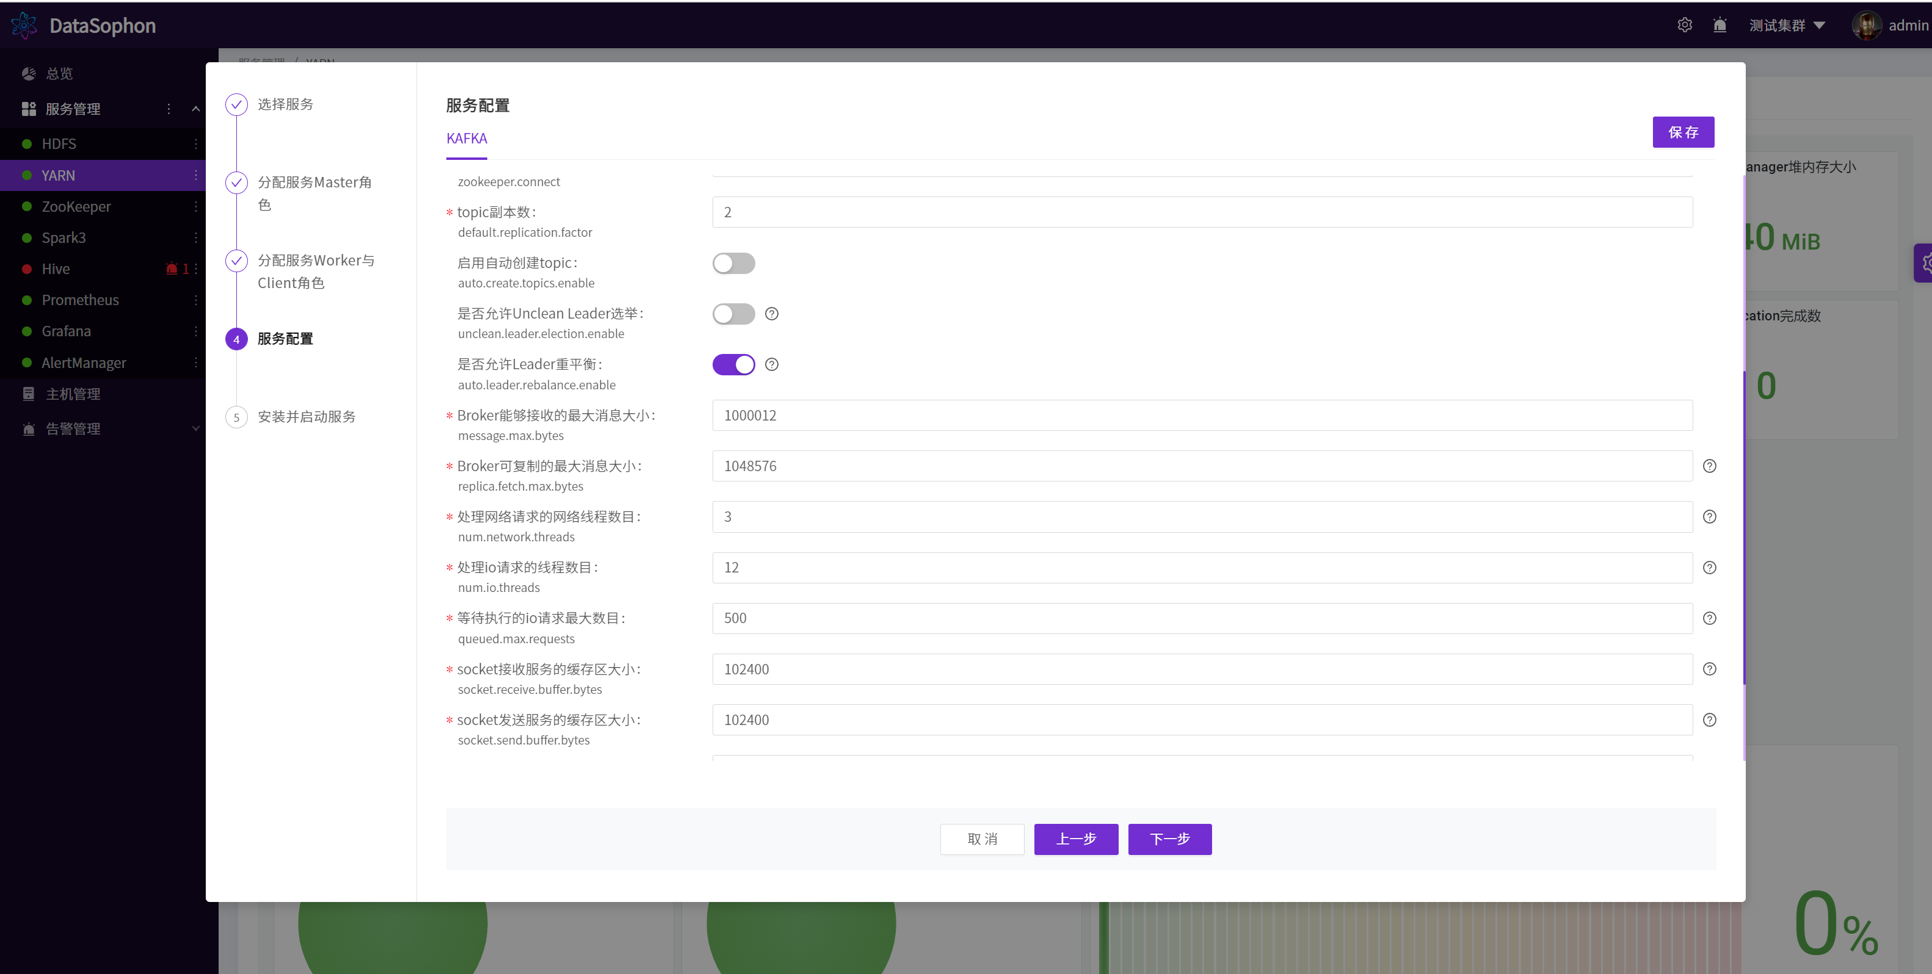Open the Grafana three-dot menu
The height and width of the screenshot is (974, 1932).
coord(196,331)
